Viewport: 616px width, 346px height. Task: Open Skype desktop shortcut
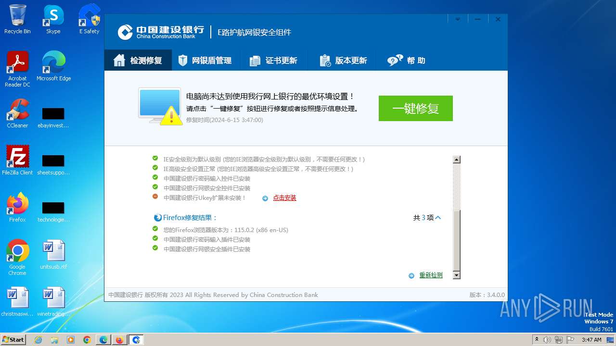point(53,19)
